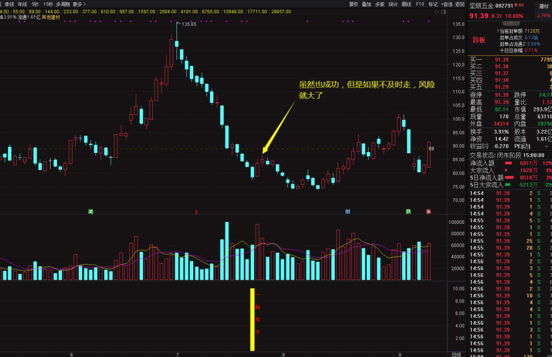Click the 建材 sector box at top right

[x=543, y=6]
